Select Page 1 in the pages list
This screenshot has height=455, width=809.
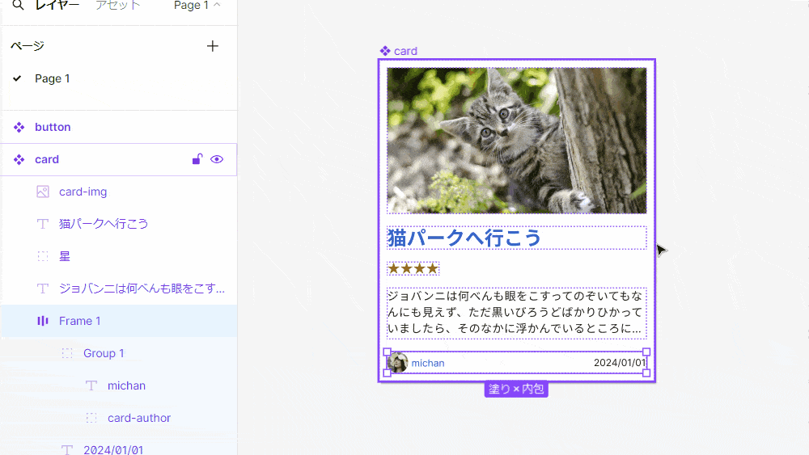tap(52, 78)
